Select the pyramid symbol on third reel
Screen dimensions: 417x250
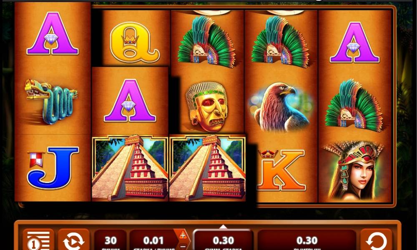tap(207, 168)
